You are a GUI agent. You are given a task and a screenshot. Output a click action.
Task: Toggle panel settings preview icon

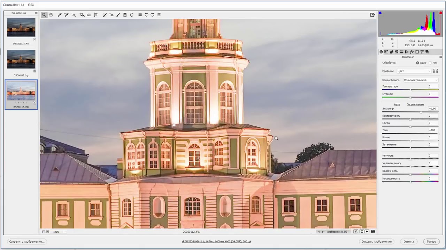click(x=373, y=232)
